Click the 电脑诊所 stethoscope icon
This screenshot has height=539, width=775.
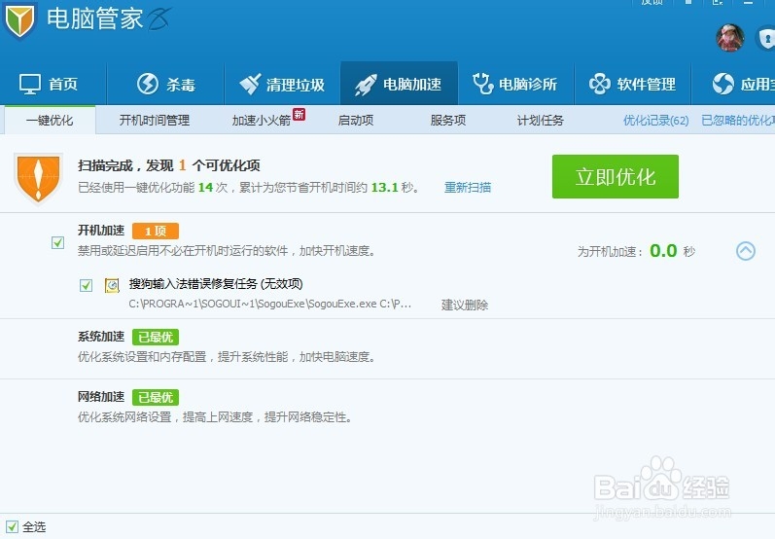[482, 84]
